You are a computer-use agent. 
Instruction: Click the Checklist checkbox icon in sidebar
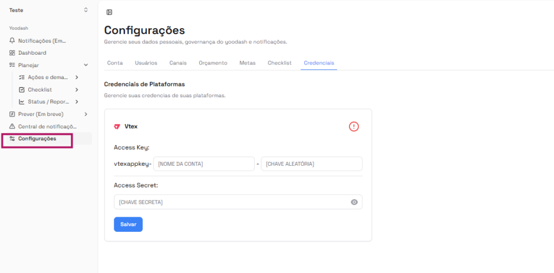tap(22, 89)
